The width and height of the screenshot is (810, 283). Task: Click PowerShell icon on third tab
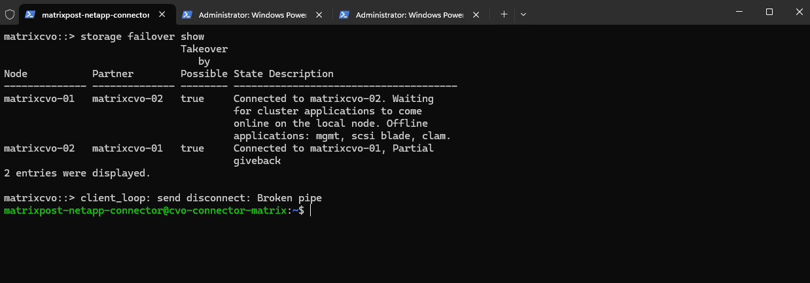click(x=344, y=14)
